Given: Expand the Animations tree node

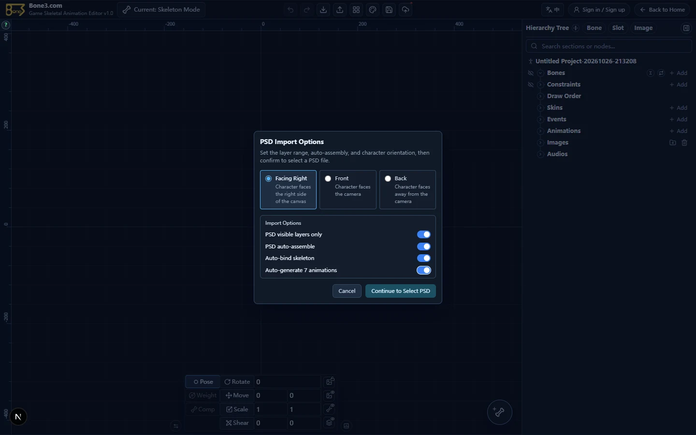Looking at the screenshot, I should (x=540, y=131).
